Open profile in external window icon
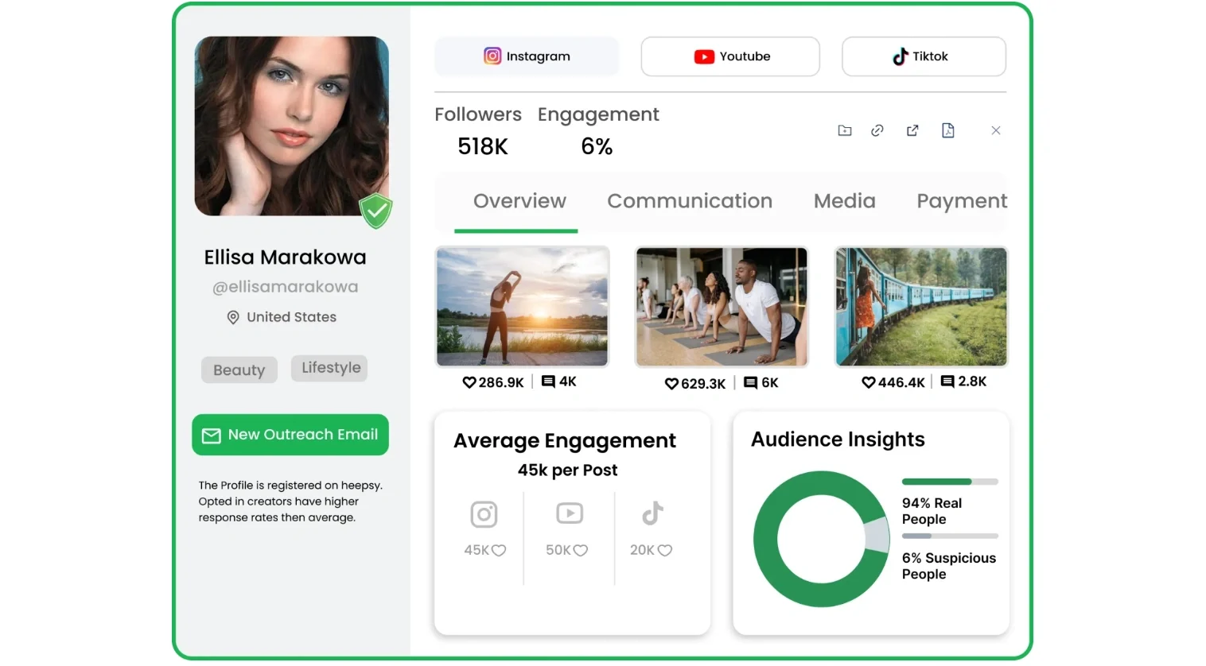 tap(912, 130)
